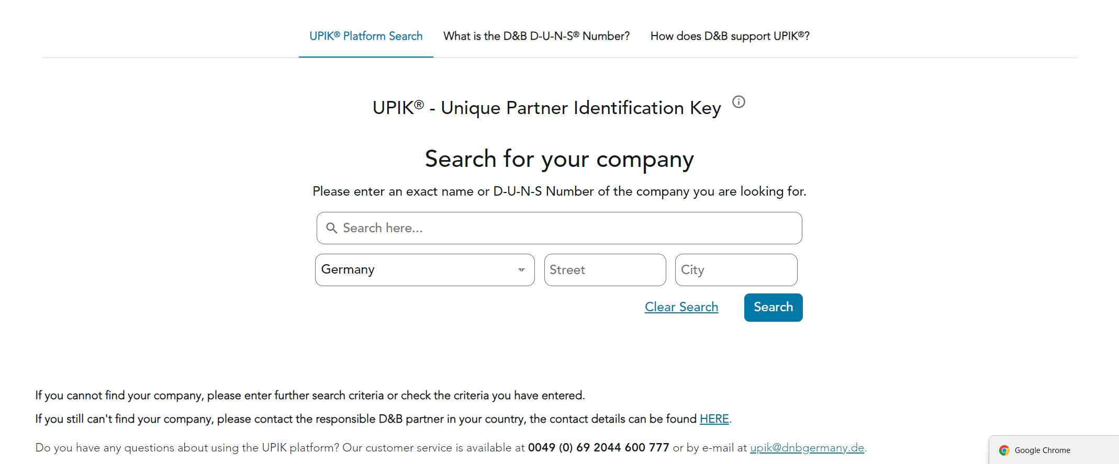Switch to UPIK® Platform Search tab

(366, 36)
